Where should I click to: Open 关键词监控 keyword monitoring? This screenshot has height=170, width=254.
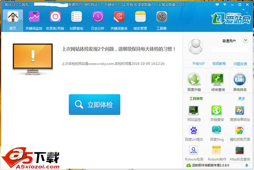pos(34,21)
